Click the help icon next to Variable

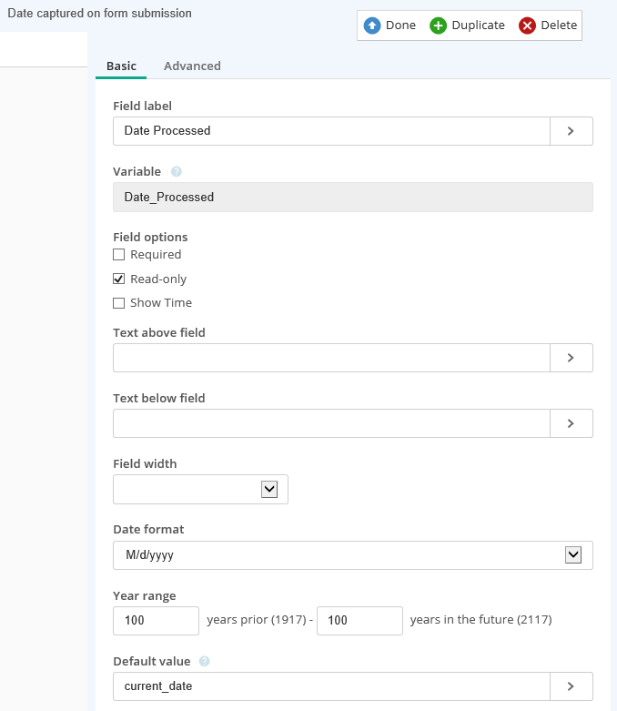click(177, 171)
